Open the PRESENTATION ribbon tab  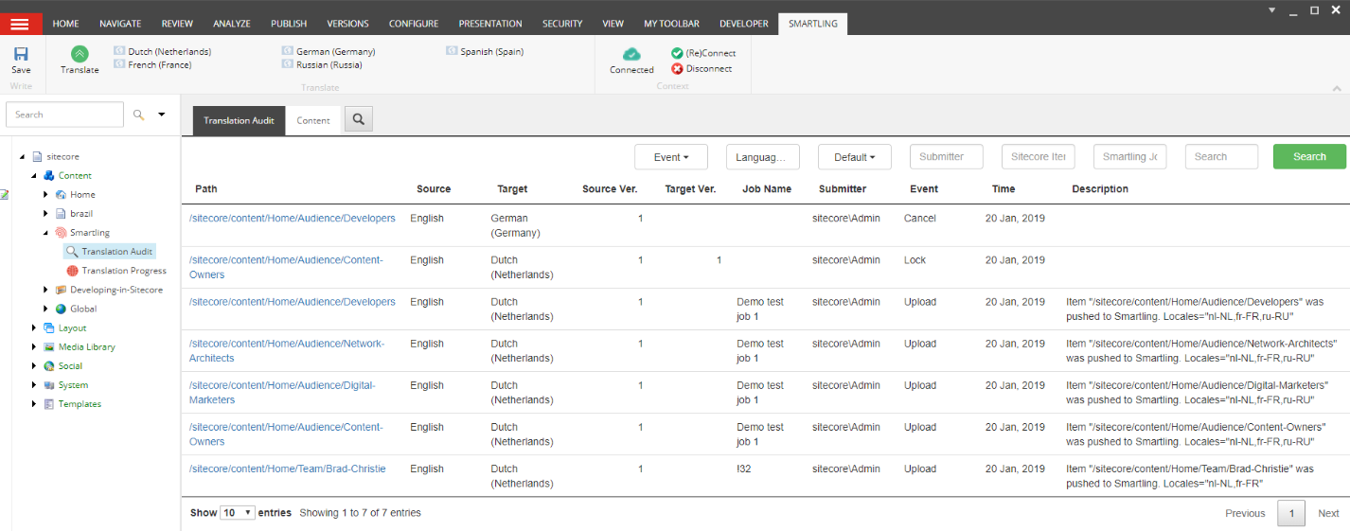[x=490, y=24]
